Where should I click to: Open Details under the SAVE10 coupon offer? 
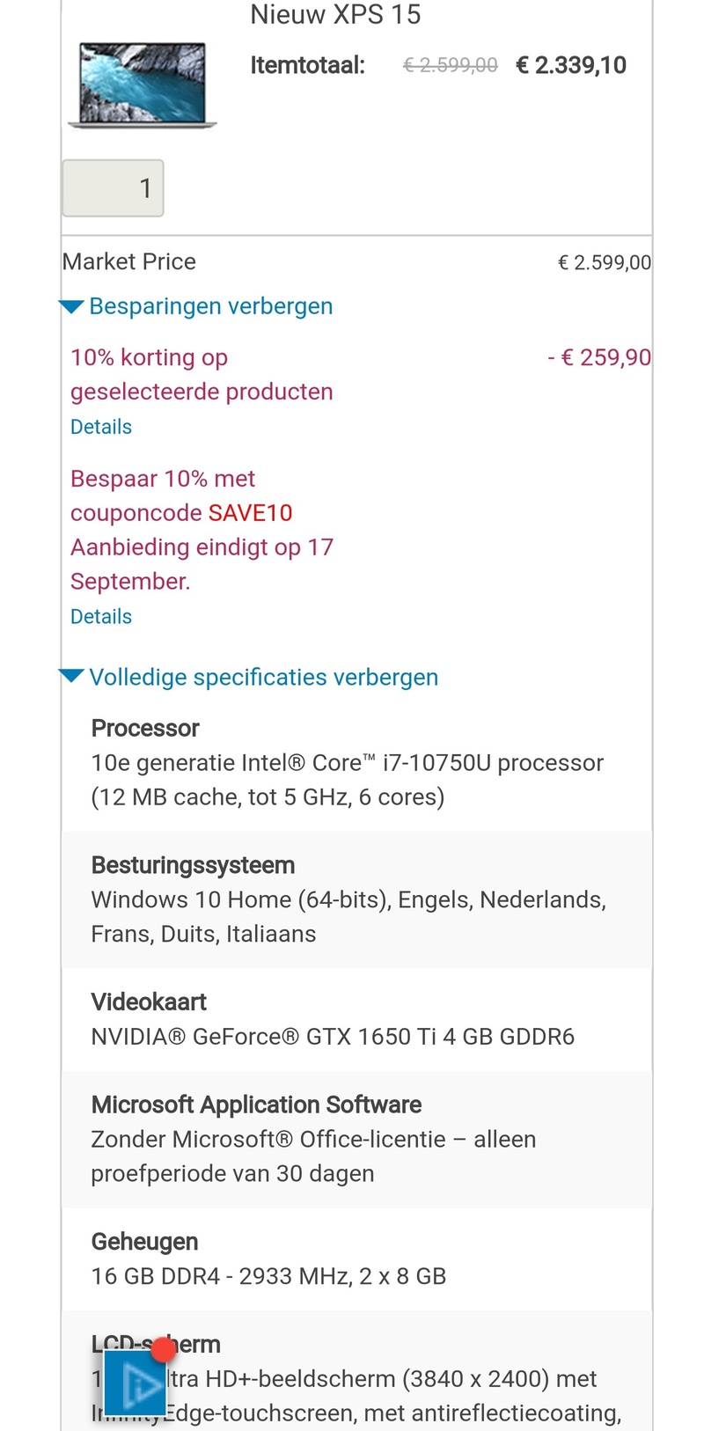[x=101, y=617]
